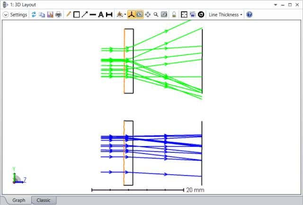Expand the Settings chevron
The width and height of the screenshot is (303, 205).
point(6,15)
